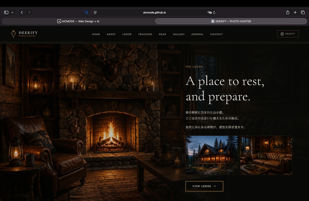Go forward with the forward arrow
The image size is (309, 201).
[29, 12]
